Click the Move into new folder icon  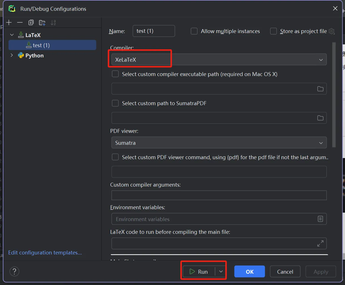[42, 23]
